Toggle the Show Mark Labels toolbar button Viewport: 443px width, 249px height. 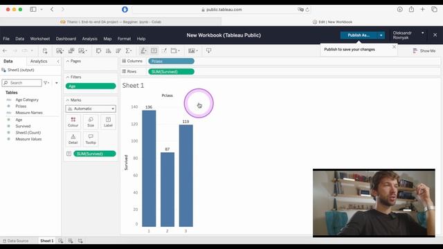154,50
